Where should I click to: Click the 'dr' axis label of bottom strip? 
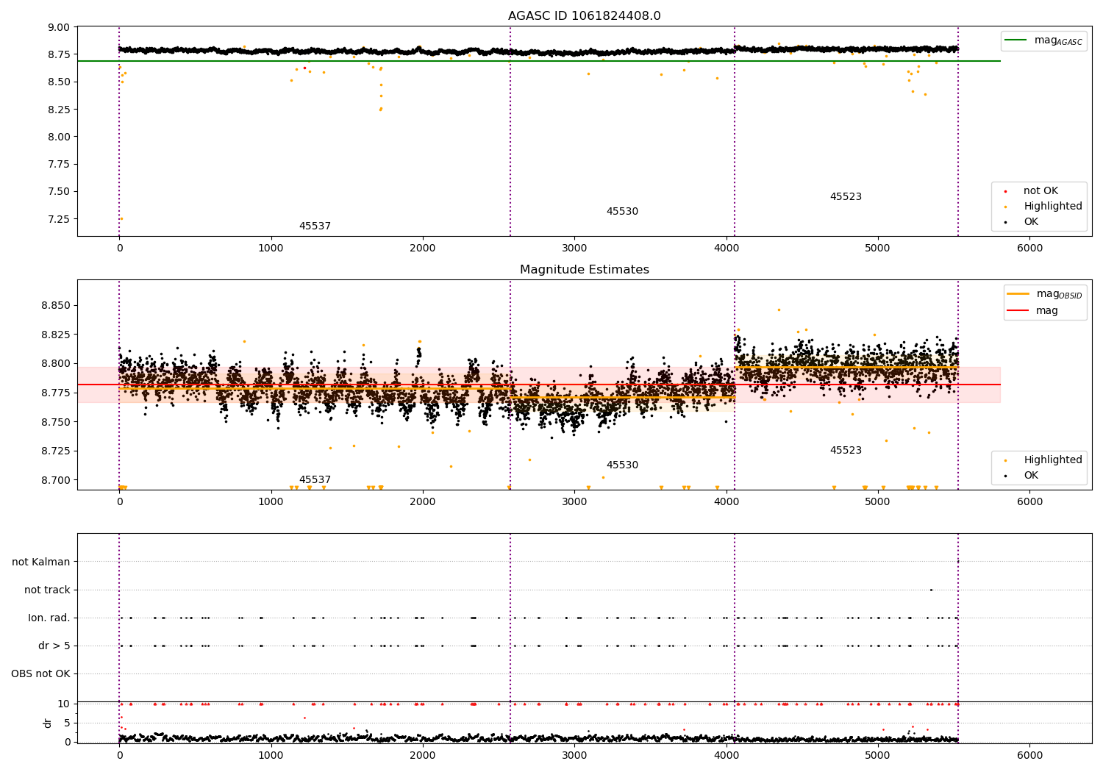(x=49, y=723)
